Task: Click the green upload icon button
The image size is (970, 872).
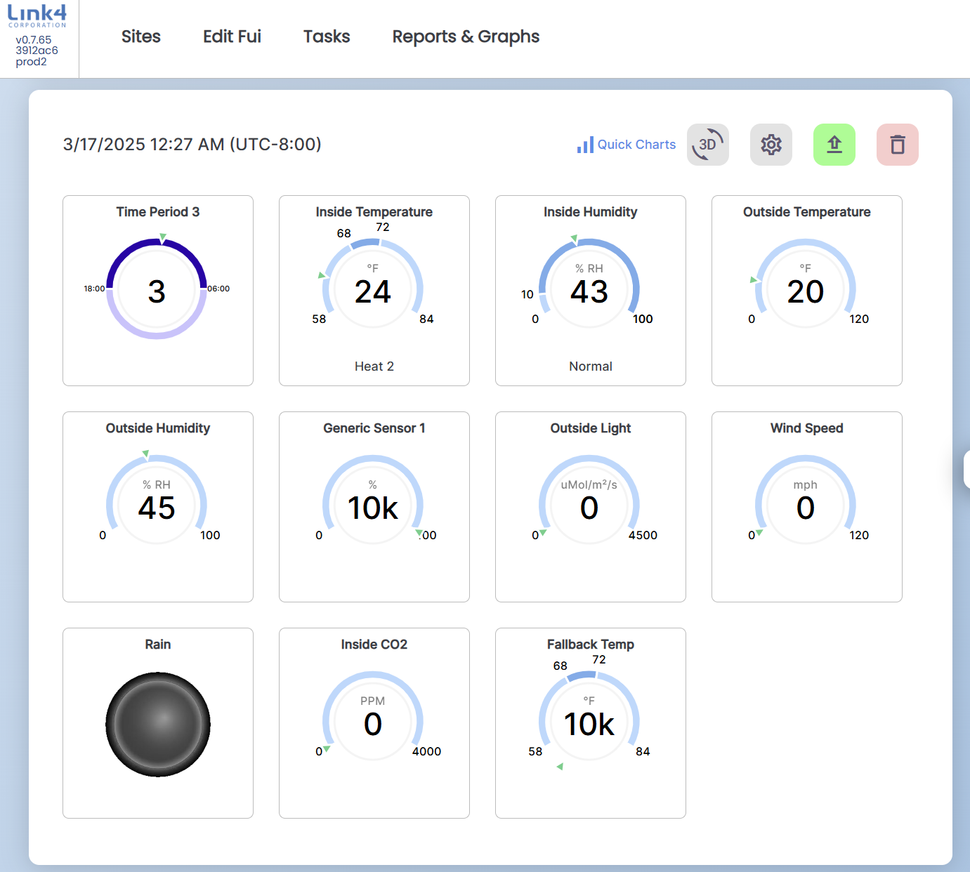Action: tap(834, 145)
